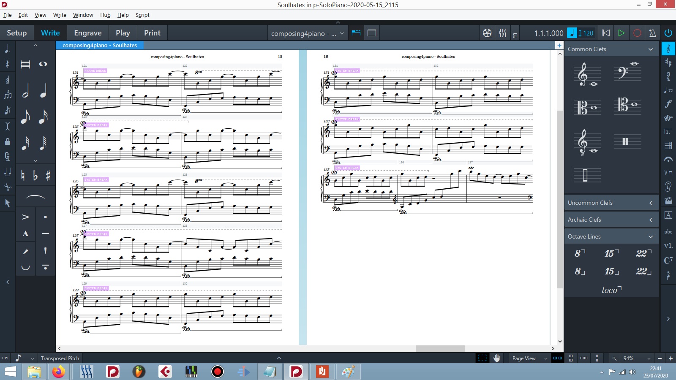Toggle fixed tempo mode note button
Image resolution: width=676 pixels, height=380 pixels.
click(x=572, y=33)
